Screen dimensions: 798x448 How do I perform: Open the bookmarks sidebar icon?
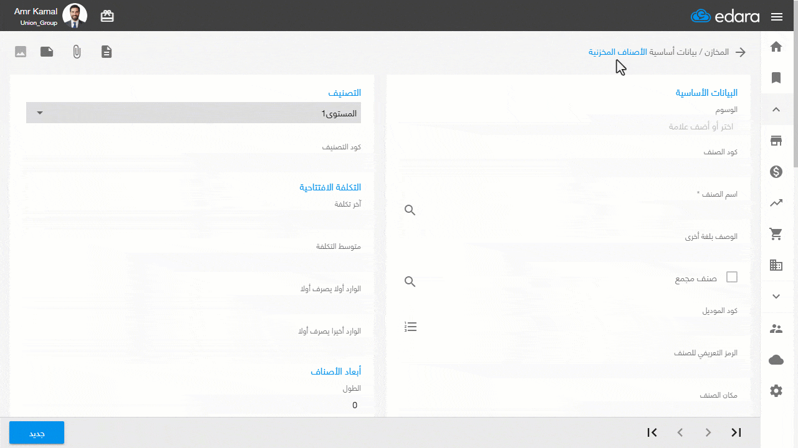click(x=776, y=78)
